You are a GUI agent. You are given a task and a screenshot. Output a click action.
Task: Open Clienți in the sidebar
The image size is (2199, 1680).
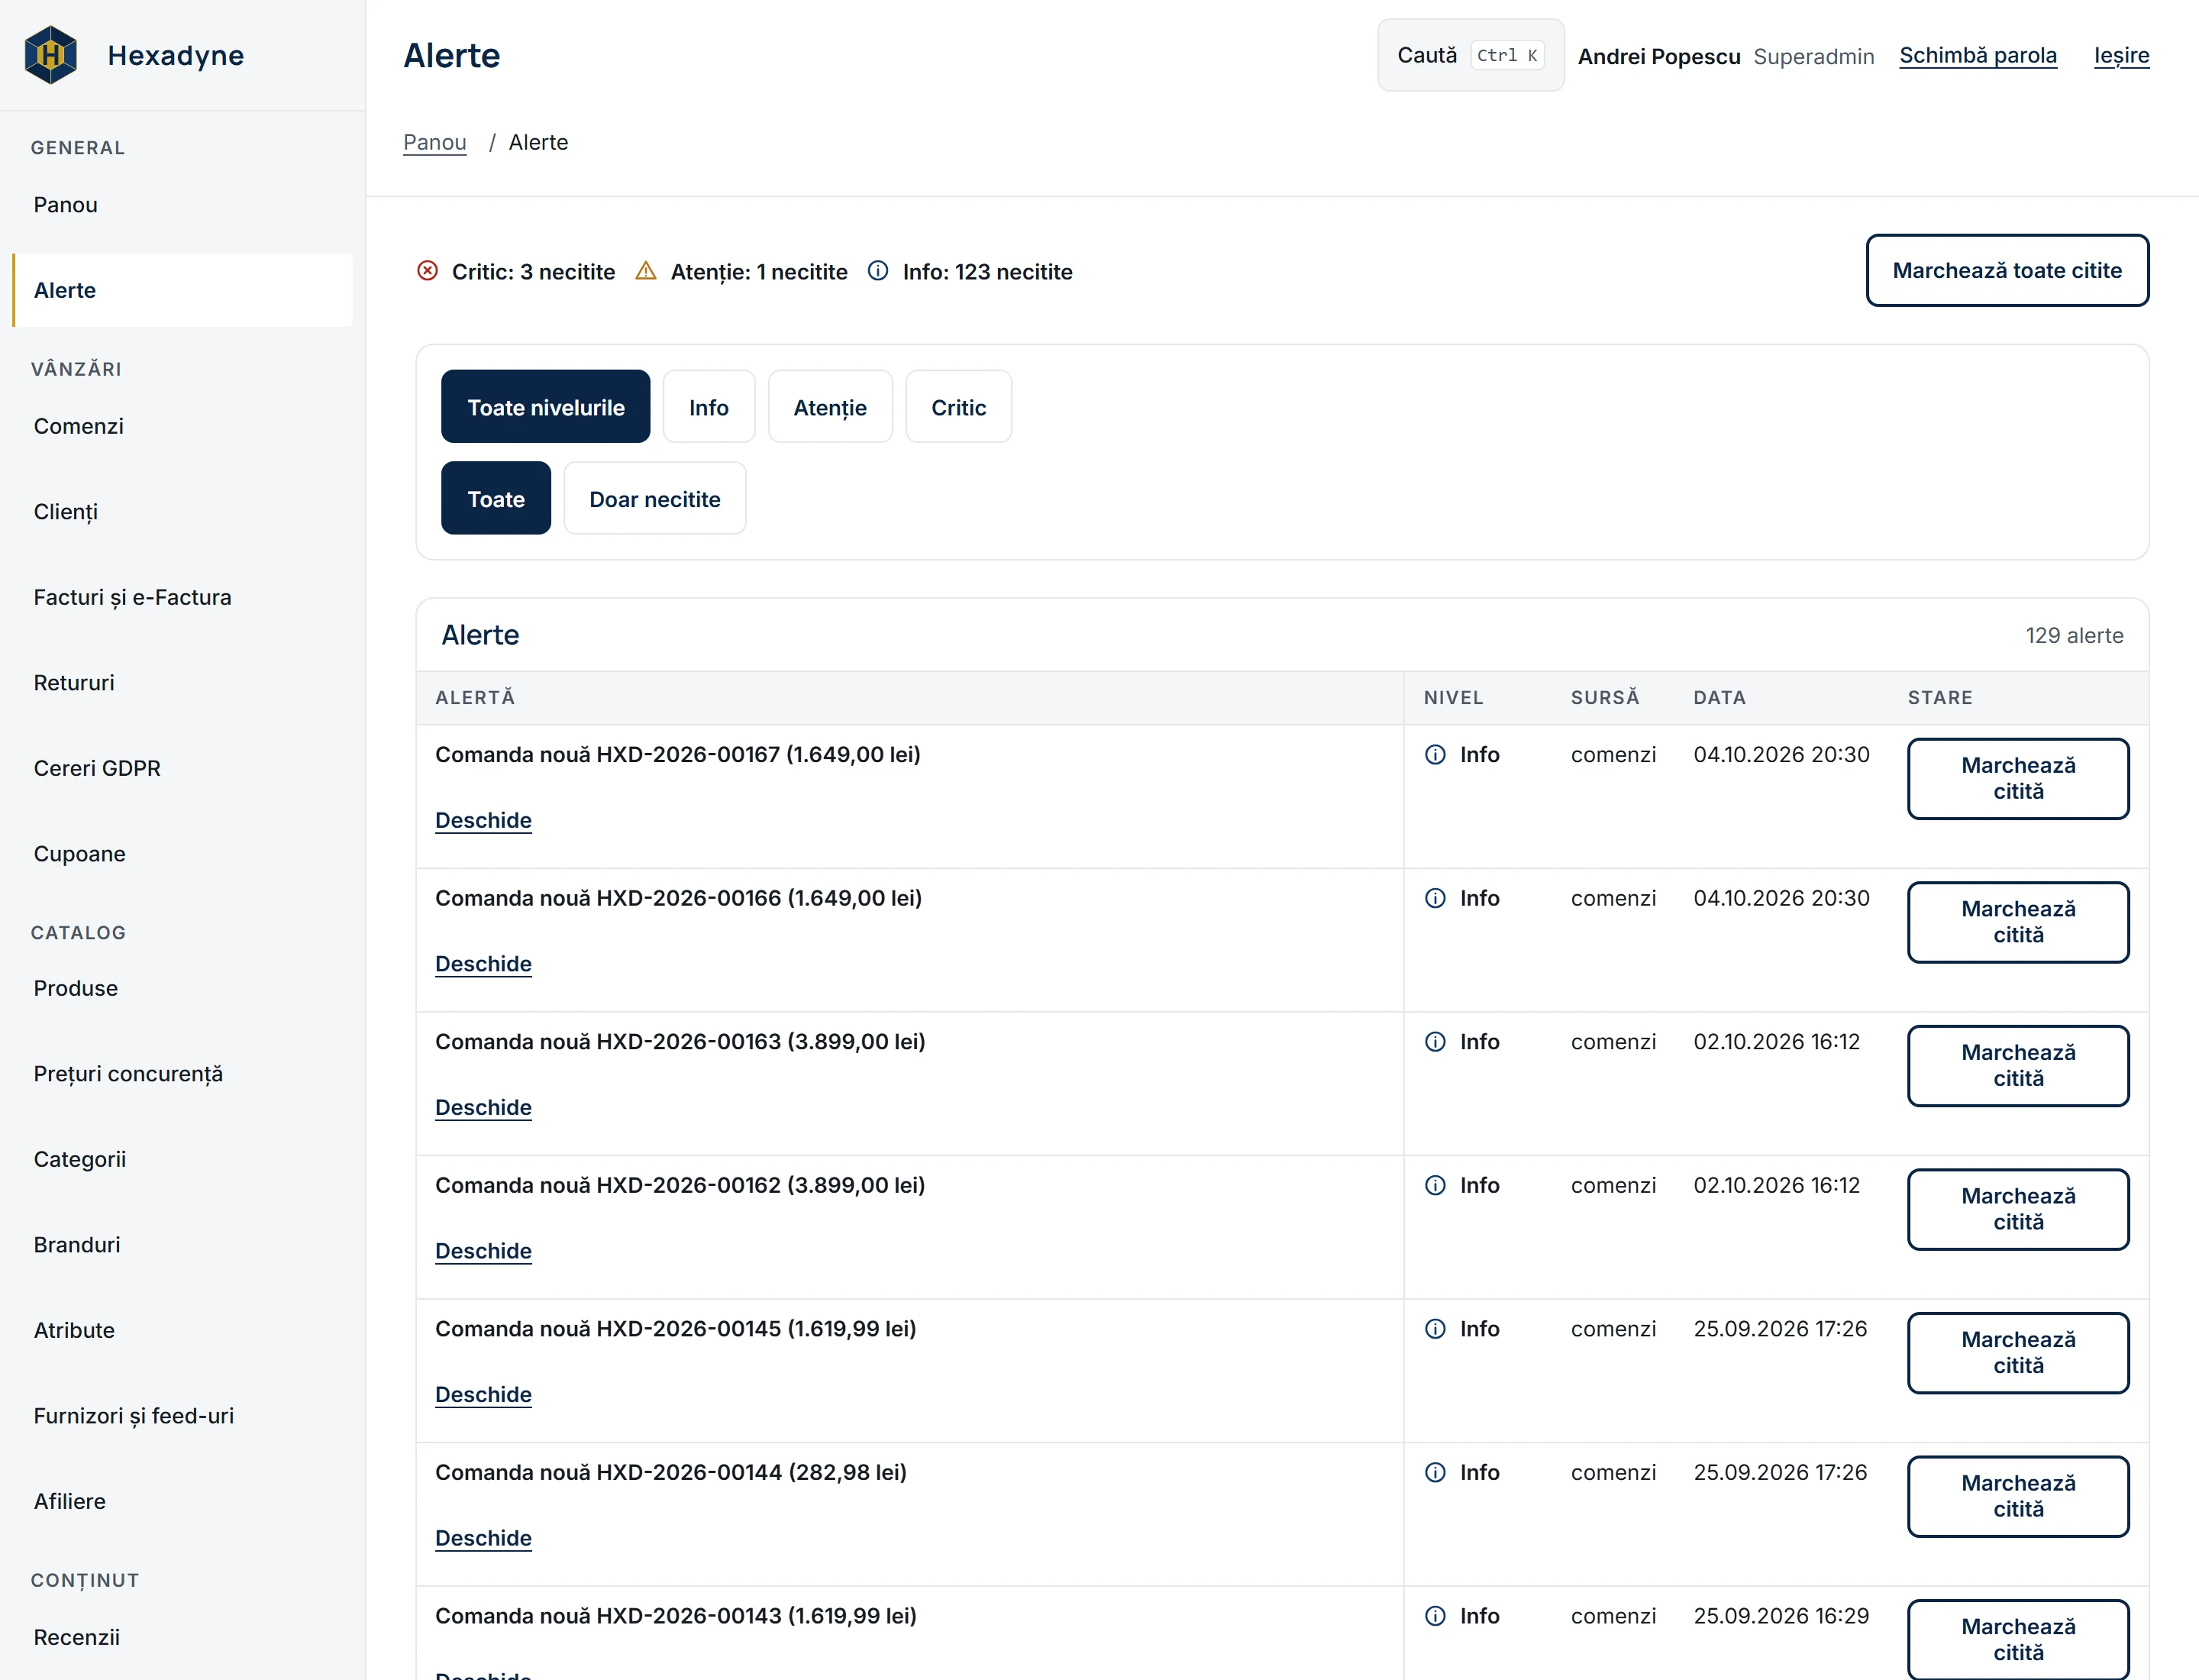[182, 512]
